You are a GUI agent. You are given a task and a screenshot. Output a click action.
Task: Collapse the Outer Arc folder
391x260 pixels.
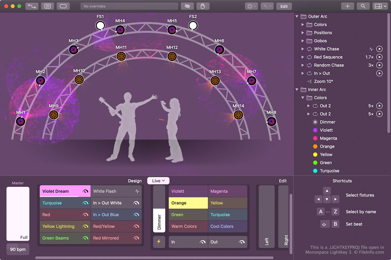click(297, 16)
